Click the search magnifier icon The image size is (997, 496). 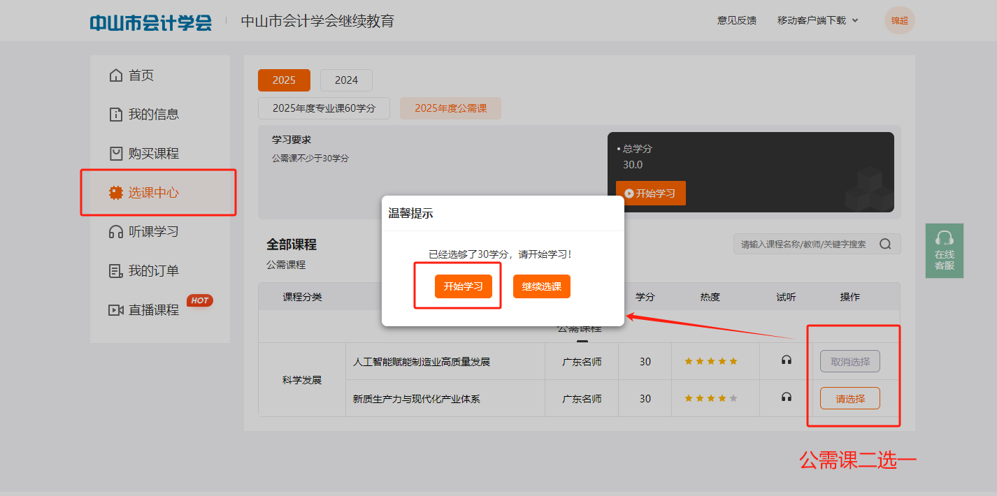pos(885,244)
